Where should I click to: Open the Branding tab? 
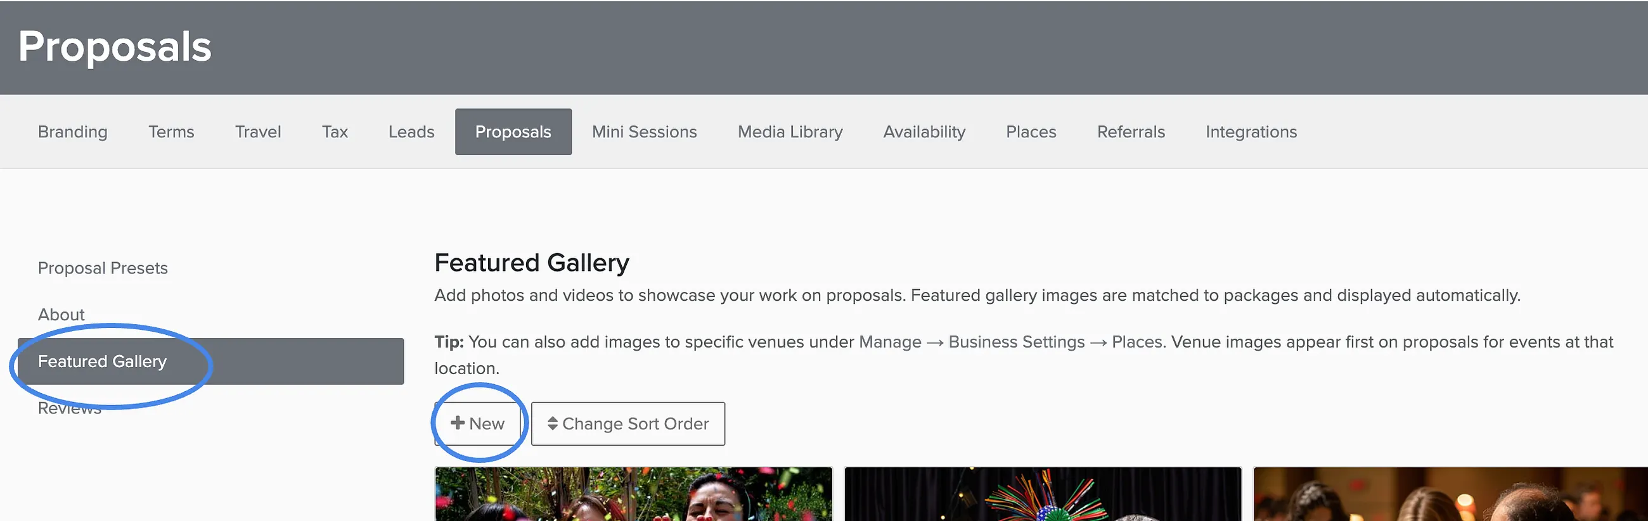73,132
